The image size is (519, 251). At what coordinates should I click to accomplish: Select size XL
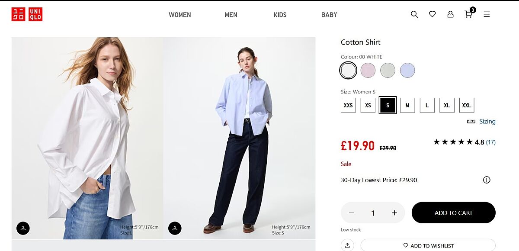(x=447, y=105)
